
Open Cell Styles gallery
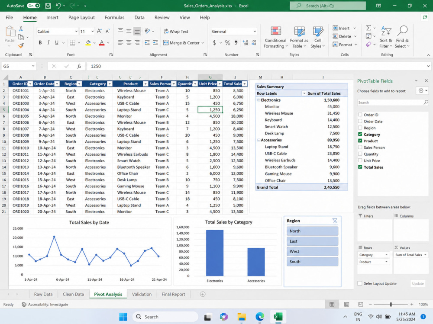317,37
